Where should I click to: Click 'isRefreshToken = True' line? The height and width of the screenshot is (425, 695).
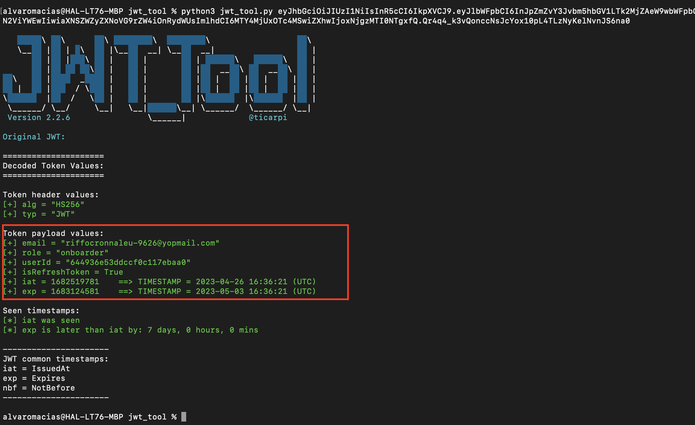pos(63,272)
